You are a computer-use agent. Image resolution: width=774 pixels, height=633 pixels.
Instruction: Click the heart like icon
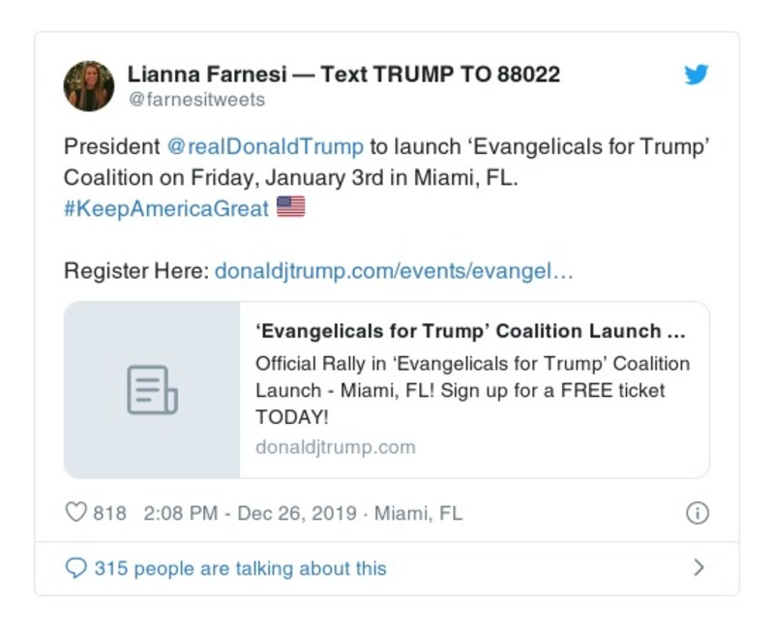pyautogui.click(x=75, y=513)
